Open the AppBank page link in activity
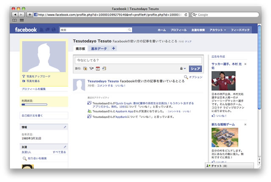 tap(122, 117)
